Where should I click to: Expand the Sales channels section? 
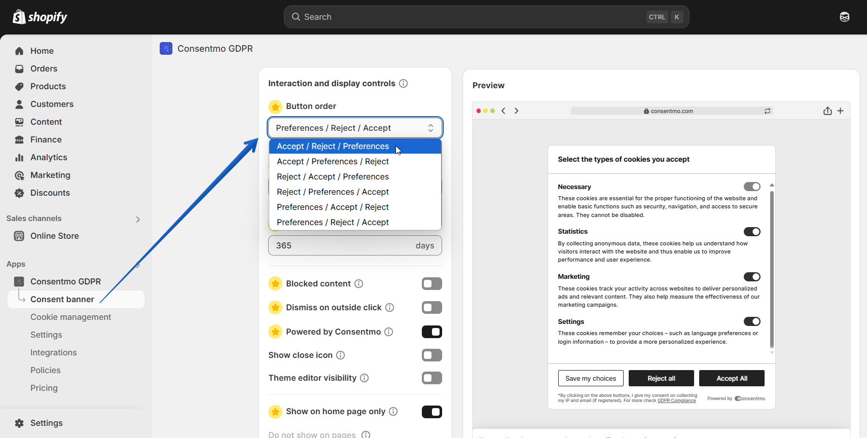[x=138, y=219]
